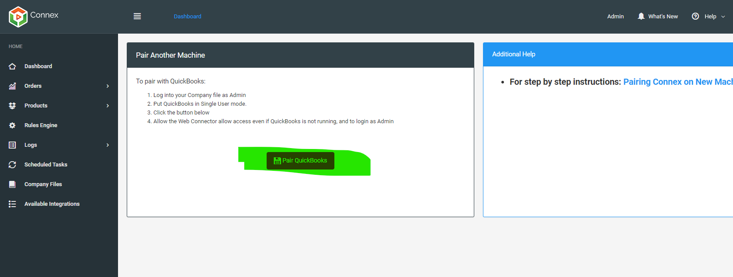The height and width of the screenshot is (277, 733).
Task: Click 'For step by step instructions:' text
Action: tap(565, 82)
